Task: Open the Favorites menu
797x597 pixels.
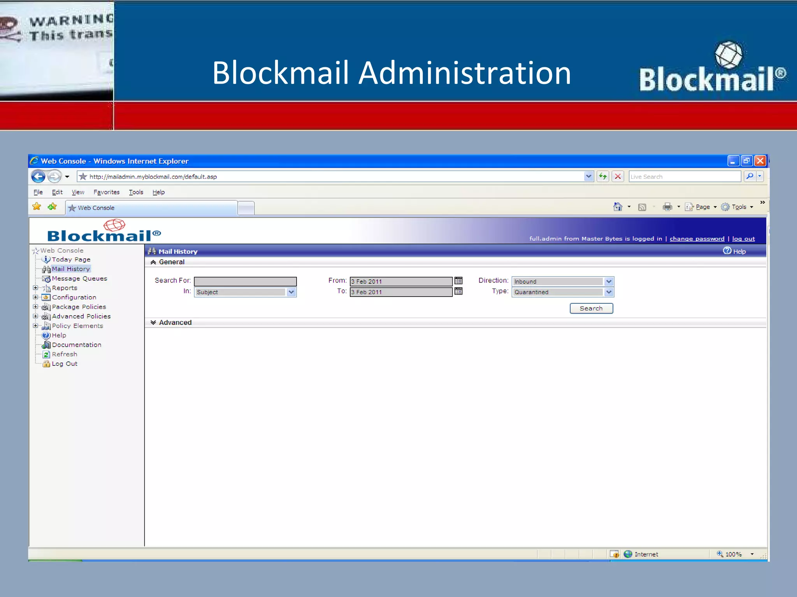Action: (106, 192)
